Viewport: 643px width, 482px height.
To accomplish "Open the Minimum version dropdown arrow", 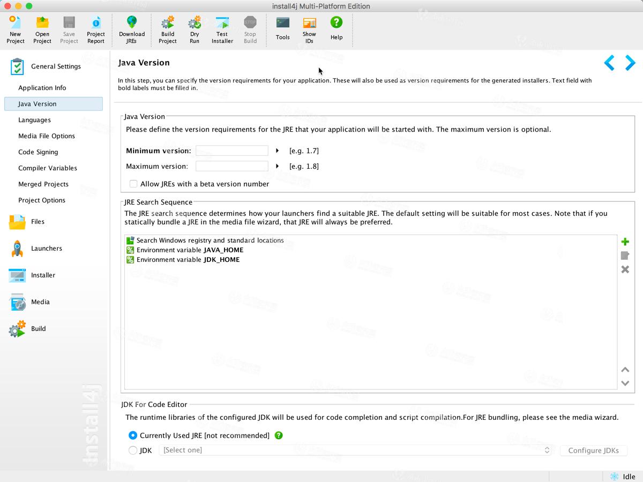I will click(x=277, y=150).
